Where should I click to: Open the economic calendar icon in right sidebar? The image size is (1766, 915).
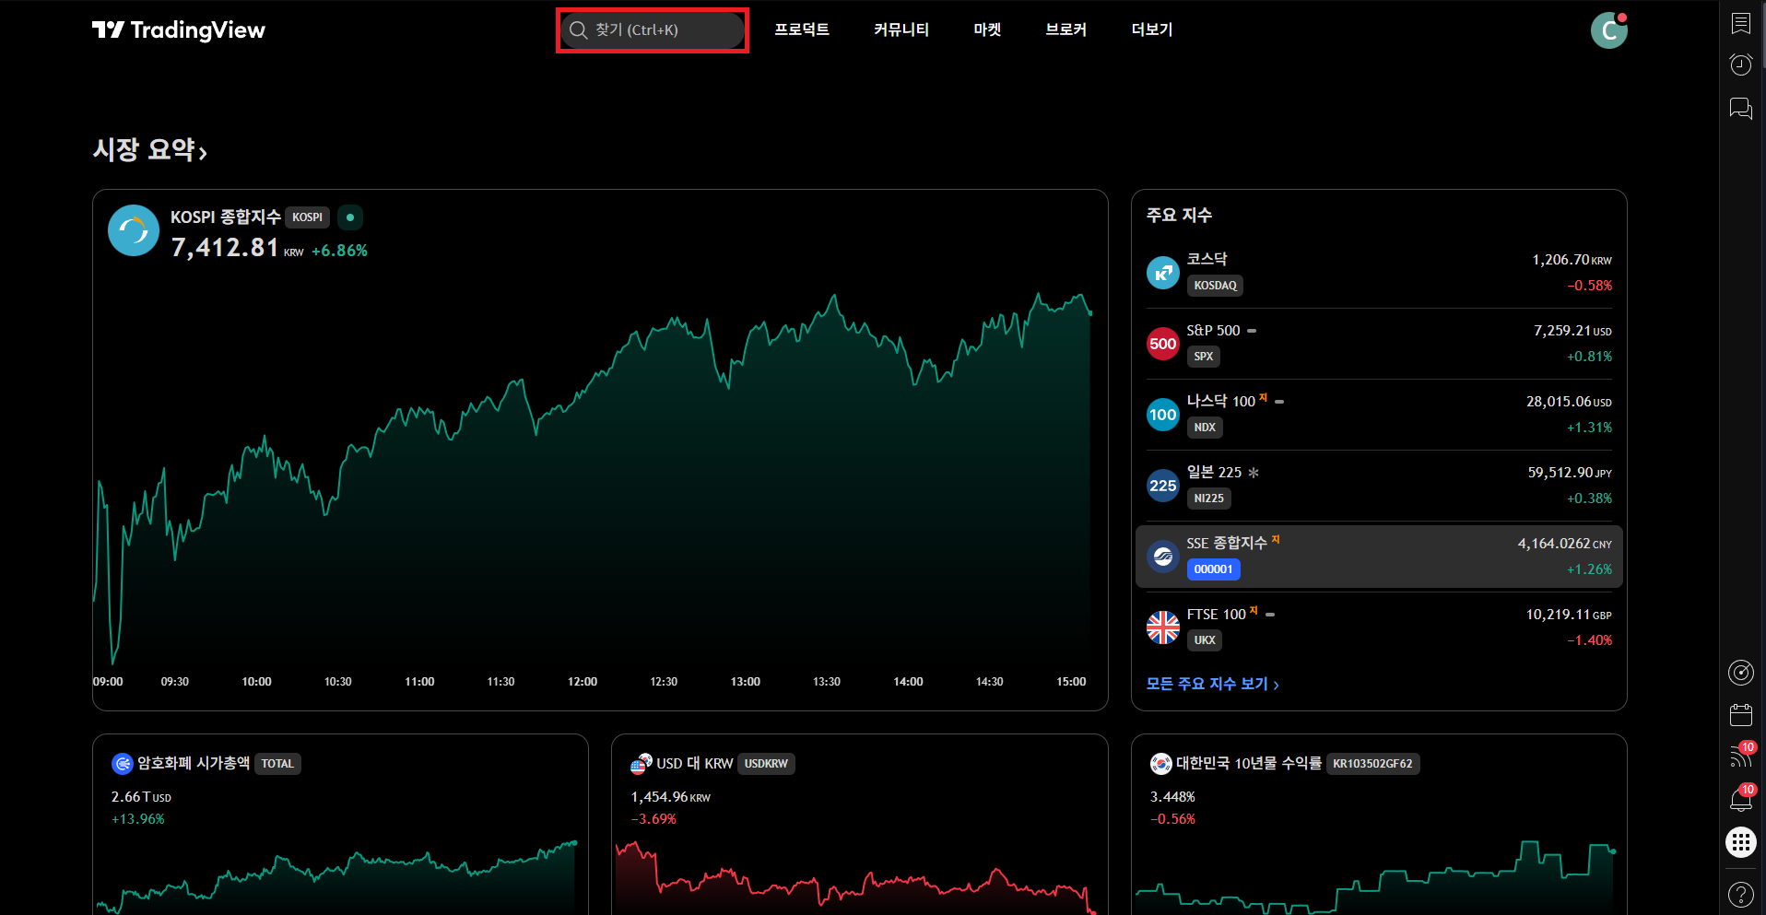[x=1740, y=715]
